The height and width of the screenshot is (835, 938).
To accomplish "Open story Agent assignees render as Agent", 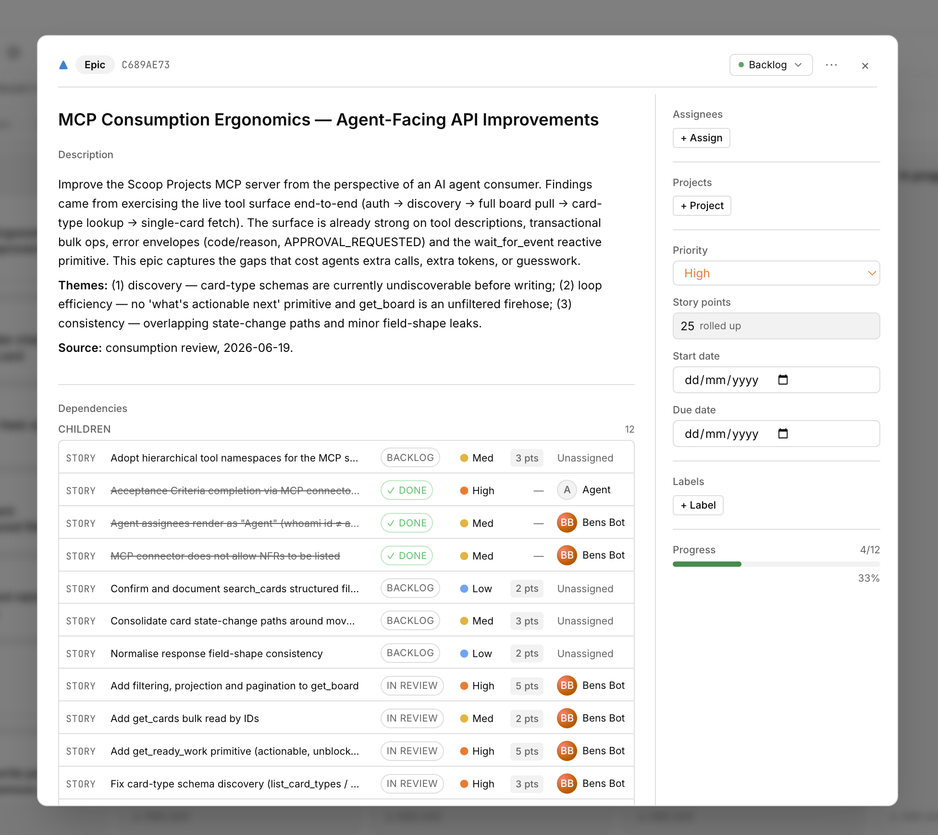I will pos(234,523).
